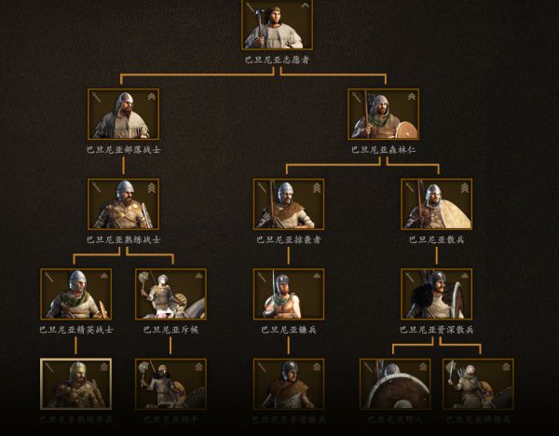The width and height of the screenshot is (559, 436).
Task: Select the highlighted 巴旦尼亚熟练矛兵 portrait
Action: 76,384
